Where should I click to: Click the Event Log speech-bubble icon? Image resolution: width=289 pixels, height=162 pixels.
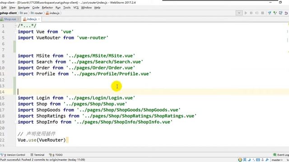275,155
